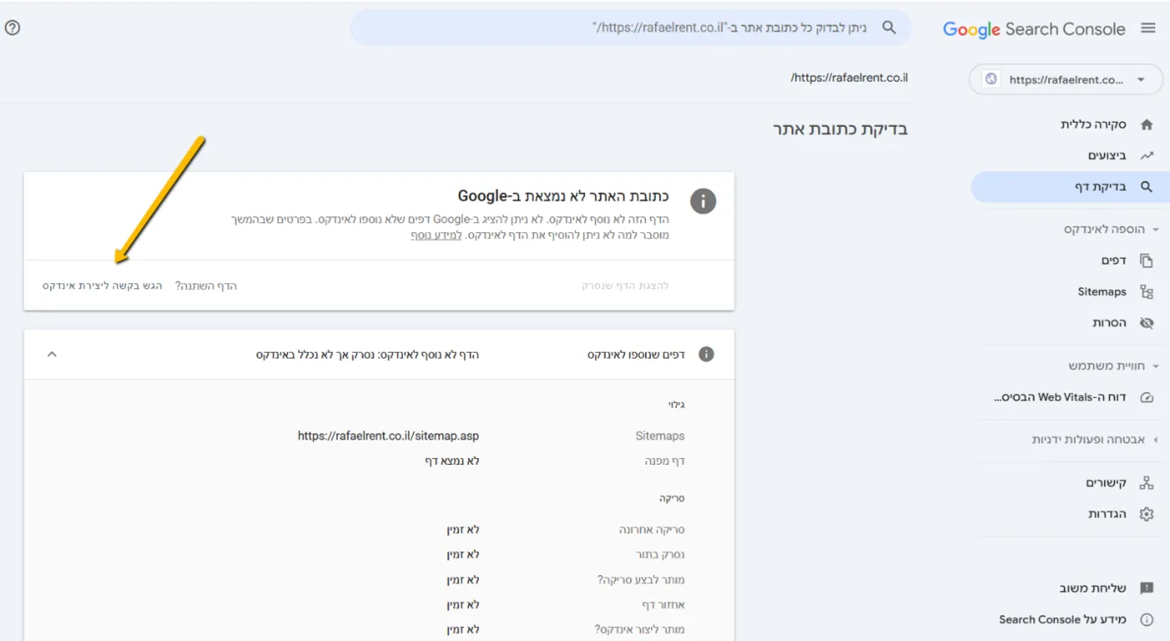
Task: Click the settings gear icon beside הגדרות
Action: (1147, 514)
